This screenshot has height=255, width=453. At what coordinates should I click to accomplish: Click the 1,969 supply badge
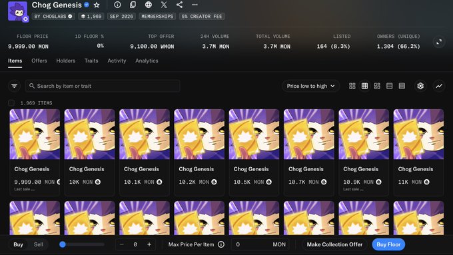tap(91, 17)
